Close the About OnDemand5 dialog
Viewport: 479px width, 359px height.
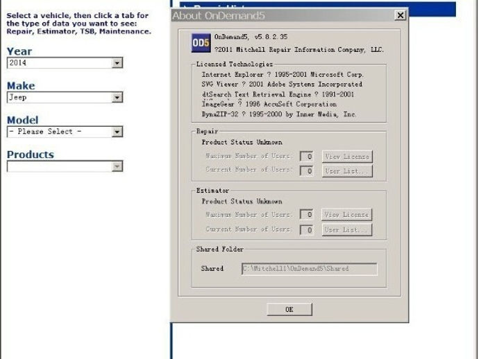point(400,15)
